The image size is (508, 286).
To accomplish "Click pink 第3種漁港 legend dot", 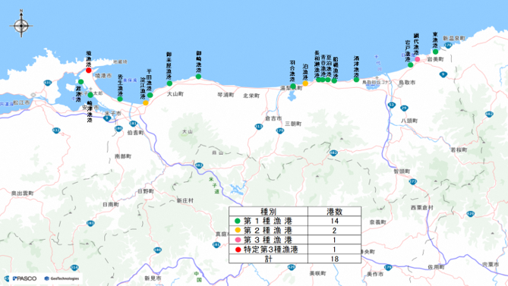I will (238, 240).
